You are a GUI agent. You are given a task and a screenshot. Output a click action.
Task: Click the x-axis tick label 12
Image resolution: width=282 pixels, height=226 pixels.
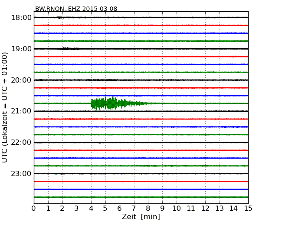[x=205, y=209]
